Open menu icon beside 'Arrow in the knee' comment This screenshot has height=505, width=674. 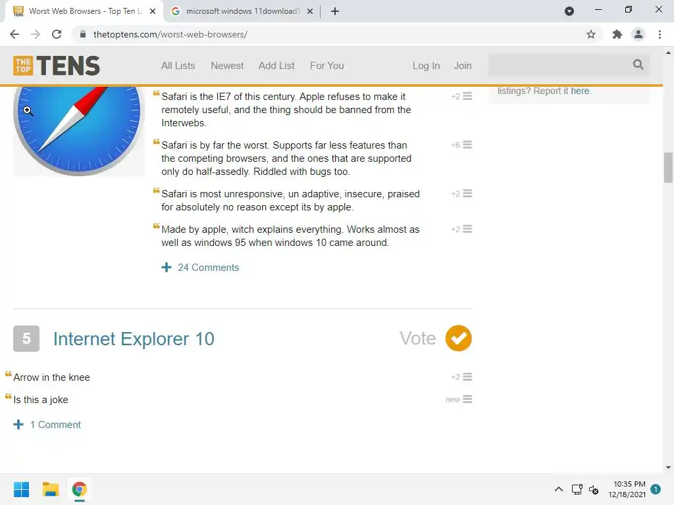pos(468,377)
